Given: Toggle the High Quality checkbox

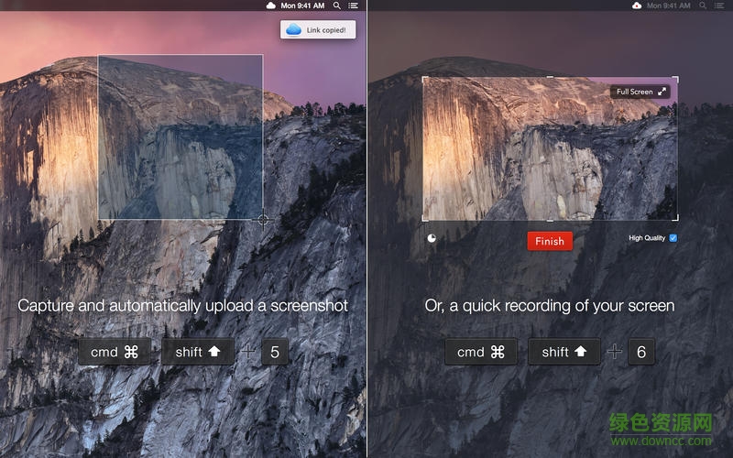Looking at the screenshot, I should [x=673, y=238].
